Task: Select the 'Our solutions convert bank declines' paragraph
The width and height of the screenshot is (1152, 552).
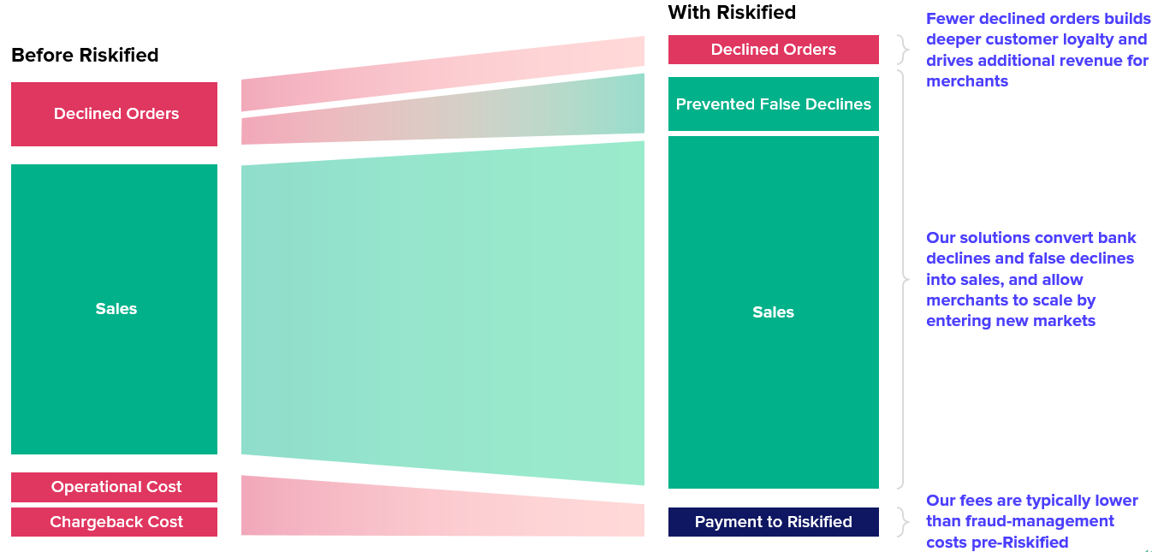Action: coord(1030,279)
